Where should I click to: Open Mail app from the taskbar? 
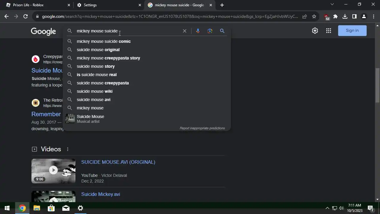pyautogui.click(x=66, y=208)
